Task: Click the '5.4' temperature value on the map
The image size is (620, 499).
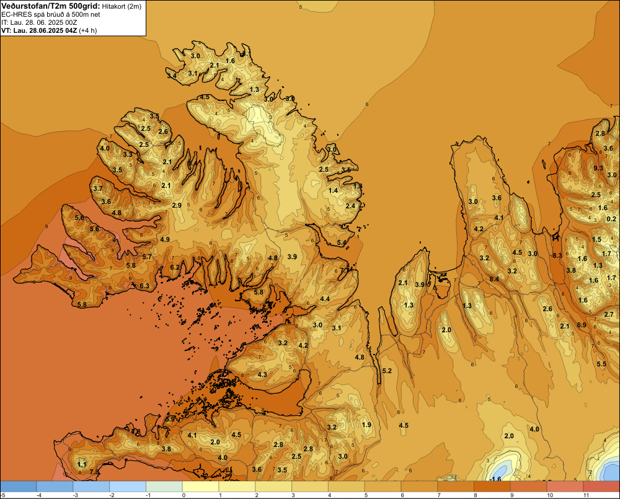Action: click(x=342, y=242)
